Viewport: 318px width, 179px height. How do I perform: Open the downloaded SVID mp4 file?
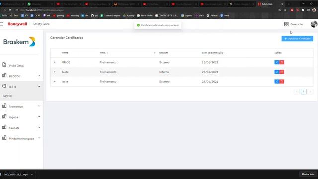coord(15,174)
